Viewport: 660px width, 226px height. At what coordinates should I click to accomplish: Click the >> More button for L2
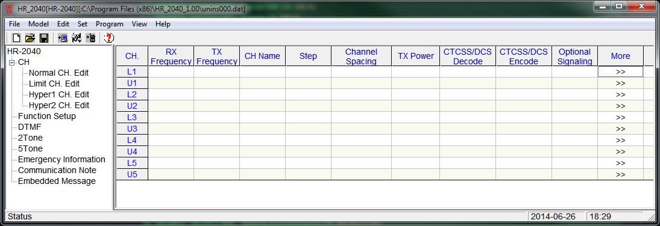pyautogui.click(x=620, y=94)
